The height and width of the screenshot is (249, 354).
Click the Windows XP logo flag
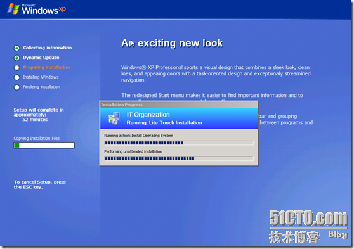(x=13, y=9)
